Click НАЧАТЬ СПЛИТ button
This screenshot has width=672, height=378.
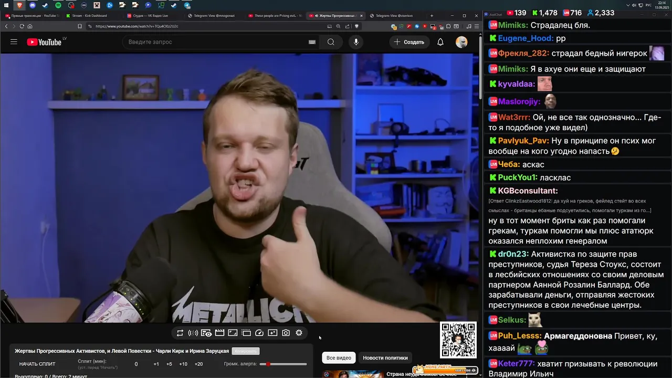tap(37, 364)
